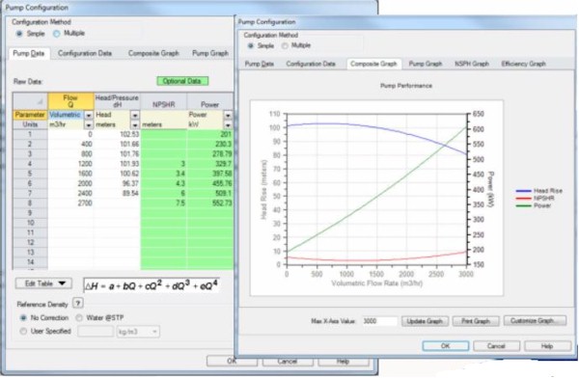
Task: Select NPSHR value 7.5 in row 8
Action: 164,203
